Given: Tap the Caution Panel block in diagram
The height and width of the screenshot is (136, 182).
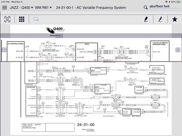Looking at the screenshot, I should (31, 101).
